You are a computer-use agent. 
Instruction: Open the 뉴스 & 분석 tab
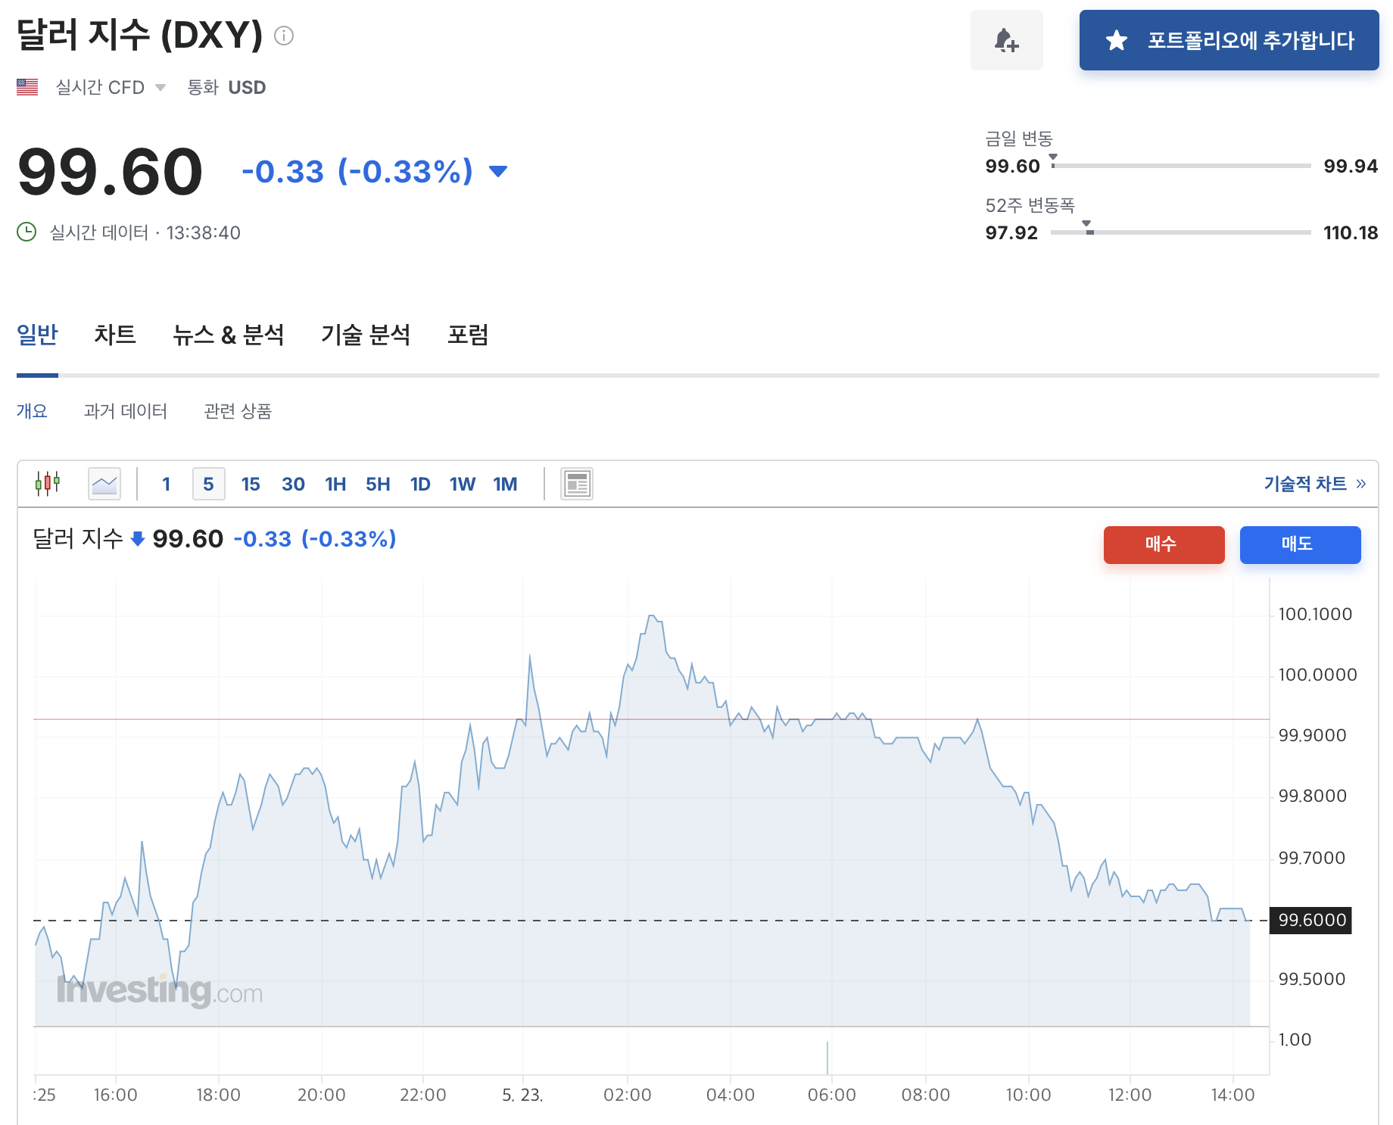click(228, 334)
